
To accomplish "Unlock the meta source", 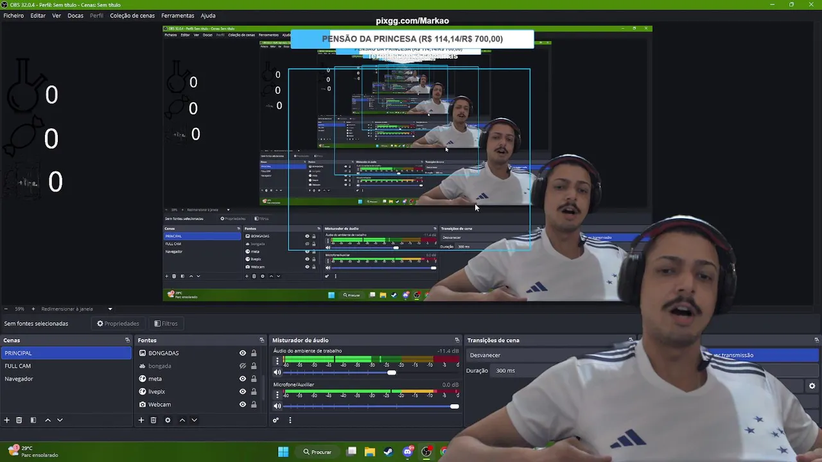I will point(254,379).
